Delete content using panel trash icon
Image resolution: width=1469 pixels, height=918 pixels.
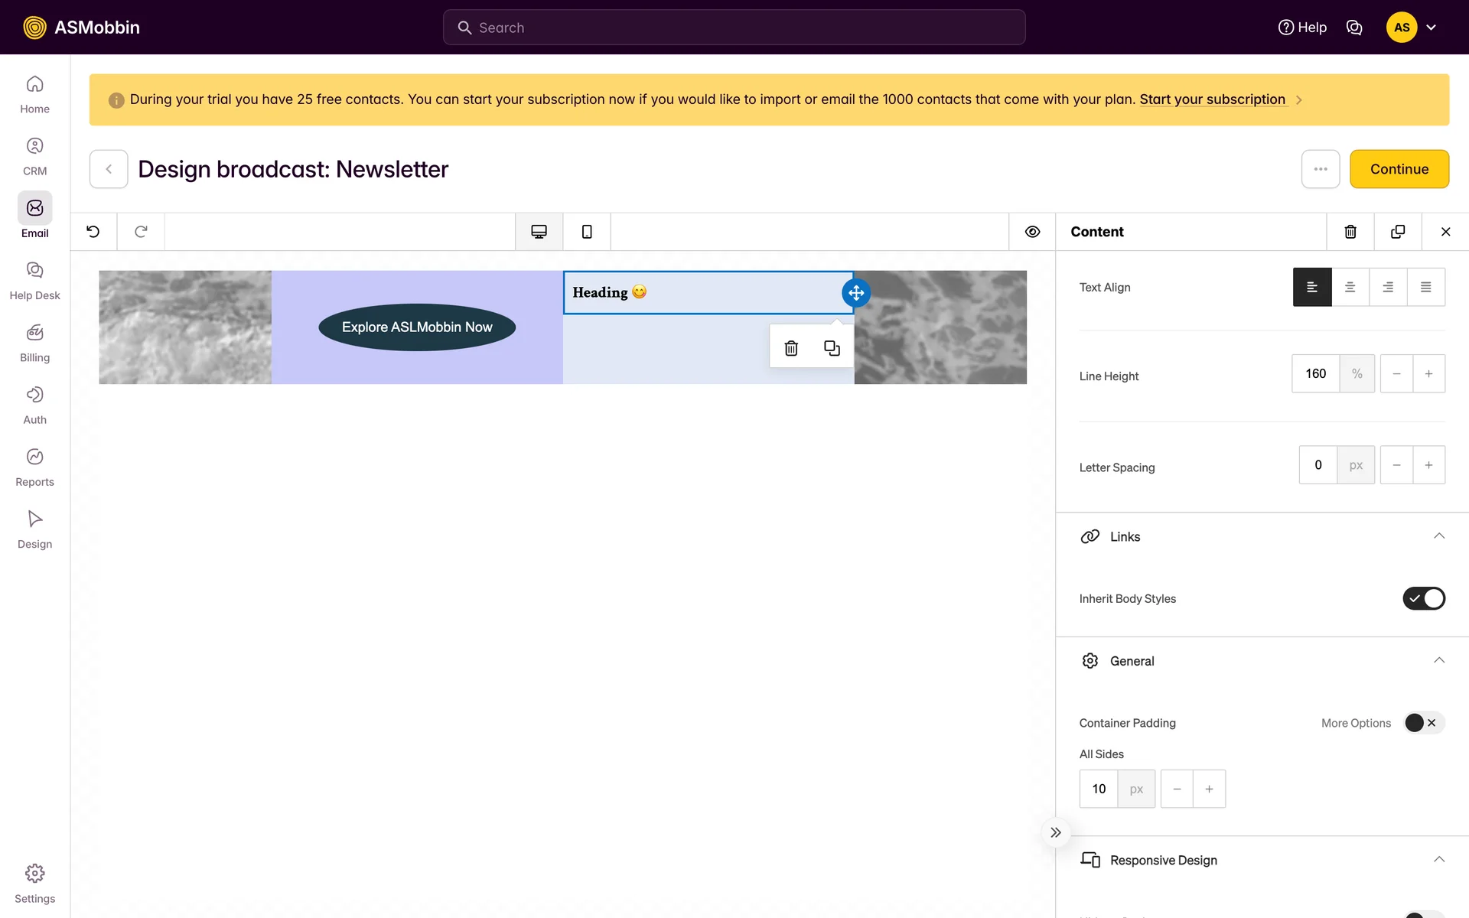pos(1350,232)
